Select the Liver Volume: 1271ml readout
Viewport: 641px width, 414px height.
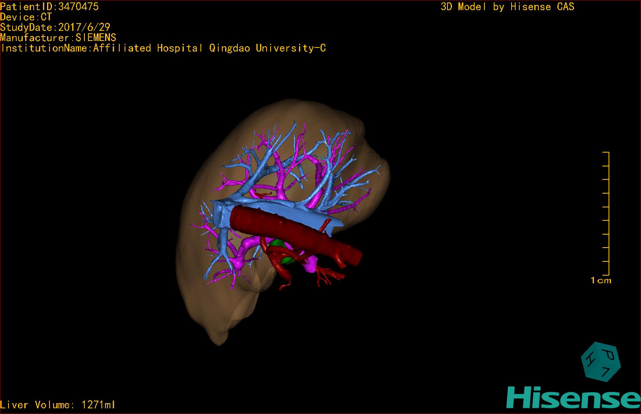click(58, 405)
